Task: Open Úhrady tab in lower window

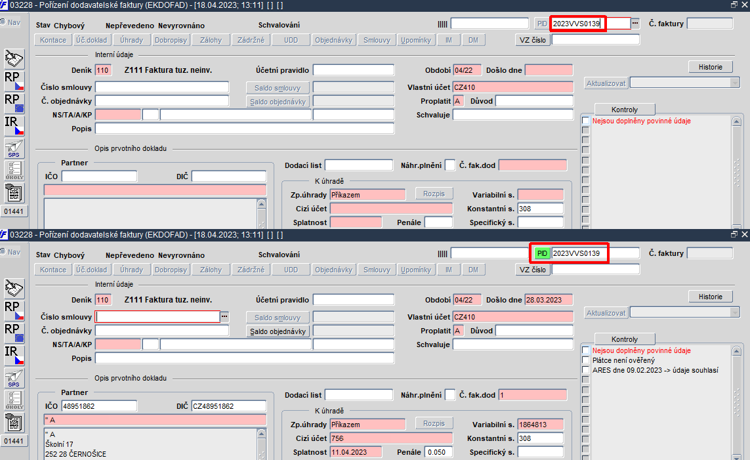Action: click(131, 269)
